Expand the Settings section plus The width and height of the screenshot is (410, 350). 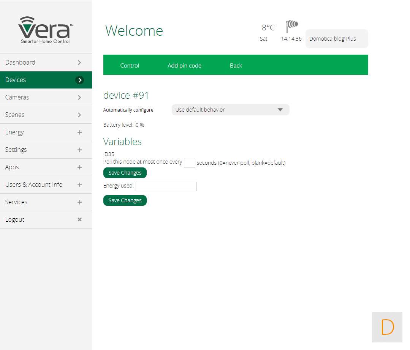79,150
